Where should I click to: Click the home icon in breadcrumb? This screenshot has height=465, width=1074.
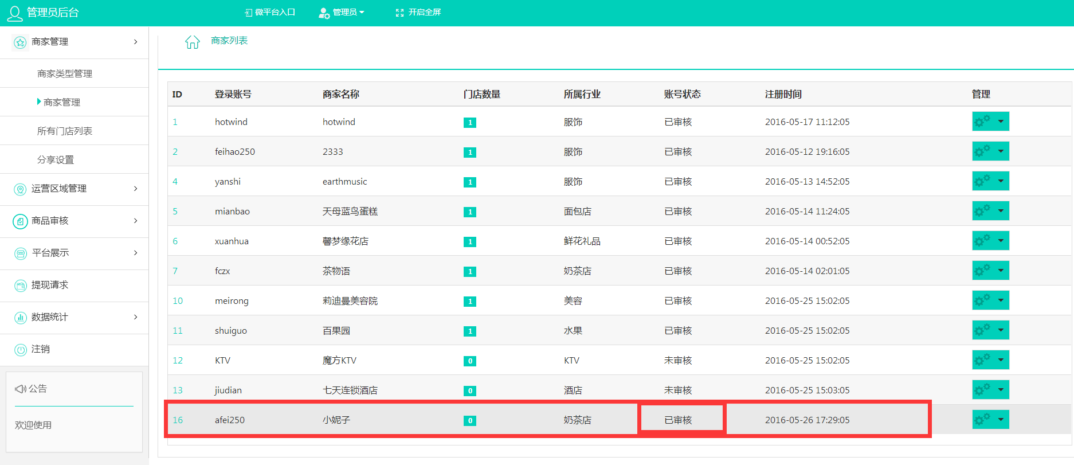pyautogui.click(x=192, y=42)
